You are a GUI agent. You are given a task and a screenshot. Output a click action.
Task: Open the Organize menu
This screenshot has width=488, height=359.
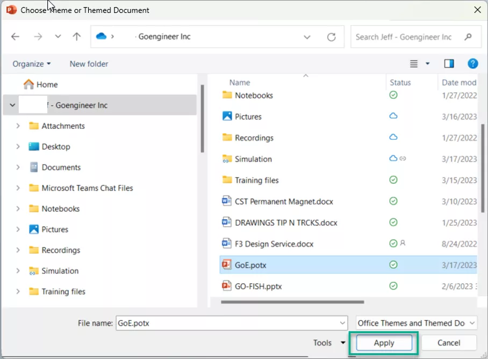[x=31, y=64]
